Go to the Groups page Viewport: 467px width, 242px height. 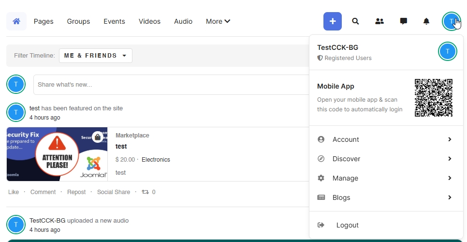click(78, 21)
